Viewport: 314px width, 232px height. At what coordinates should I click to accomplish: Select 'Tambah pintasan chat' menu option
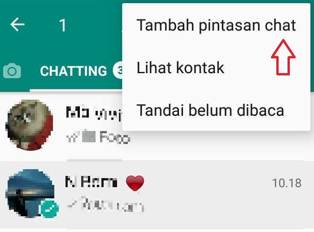pyautogui.click(x=216, y=25)
